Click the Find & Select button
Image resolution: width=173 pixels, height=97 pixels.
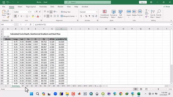coord(159,14)
